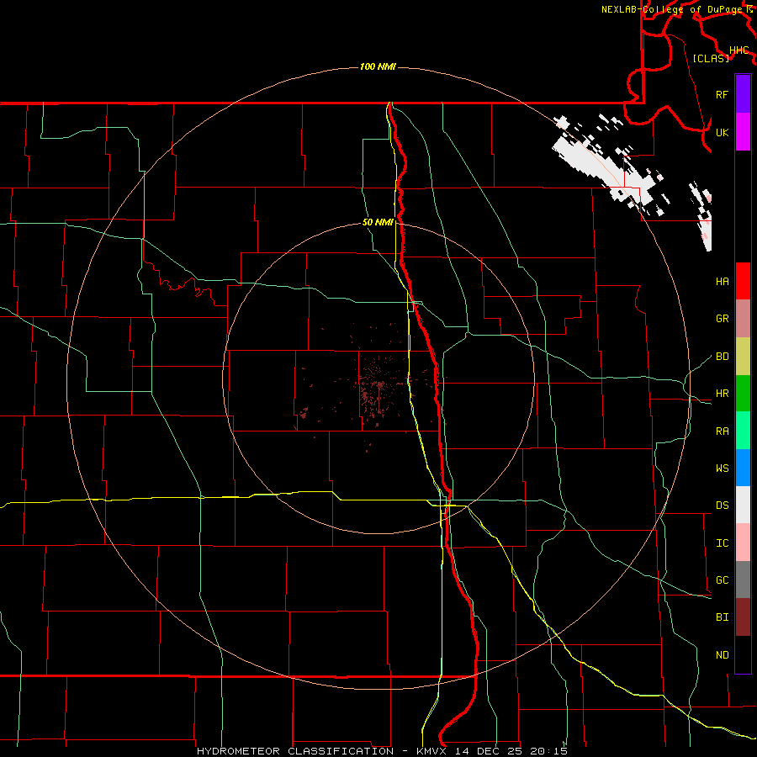Click the BI dark red legend swatch
The width and height of the screenshot is (757, 757).
(743, 617)
